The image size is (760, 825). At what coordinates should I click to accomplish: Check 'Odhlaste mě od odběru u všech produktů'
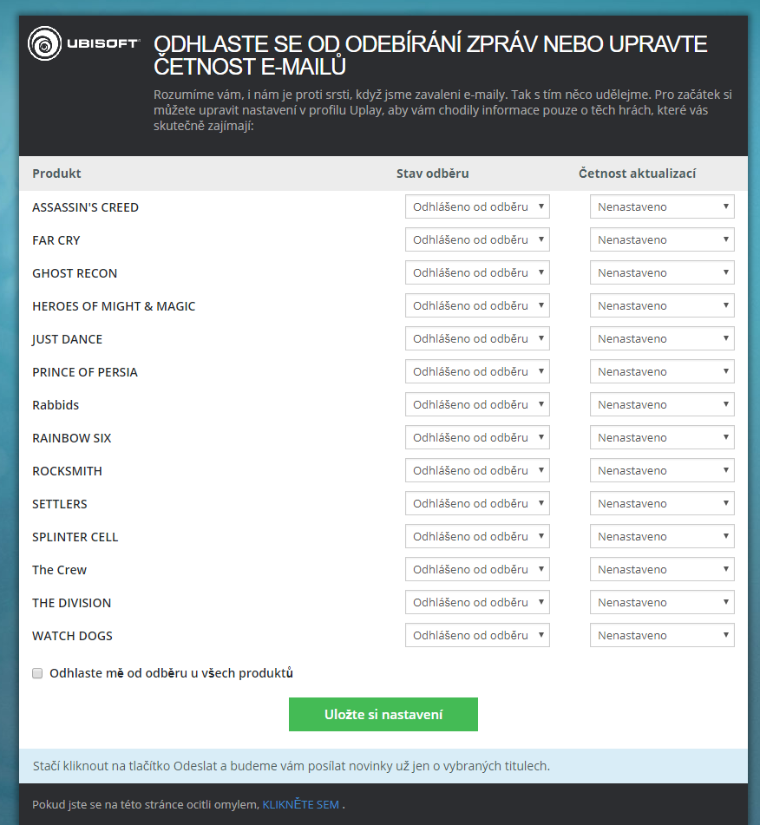coord(37,673)
